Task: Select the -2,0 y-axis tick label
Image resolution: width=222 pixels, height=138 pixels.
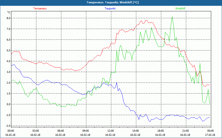Action: [x=8, y=126]
